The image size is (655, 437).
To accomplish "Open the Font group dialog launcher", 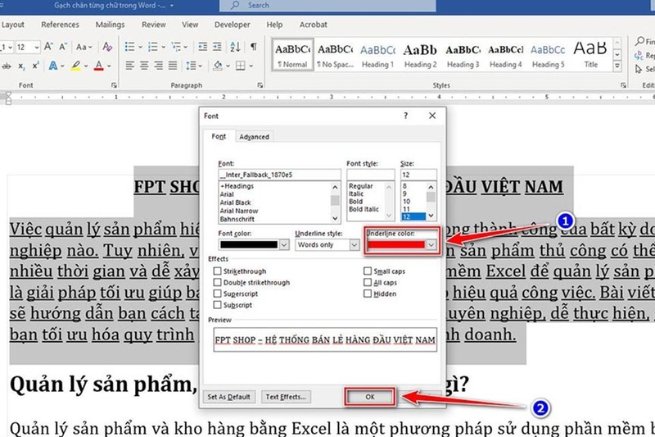I will tap(114, 85).
